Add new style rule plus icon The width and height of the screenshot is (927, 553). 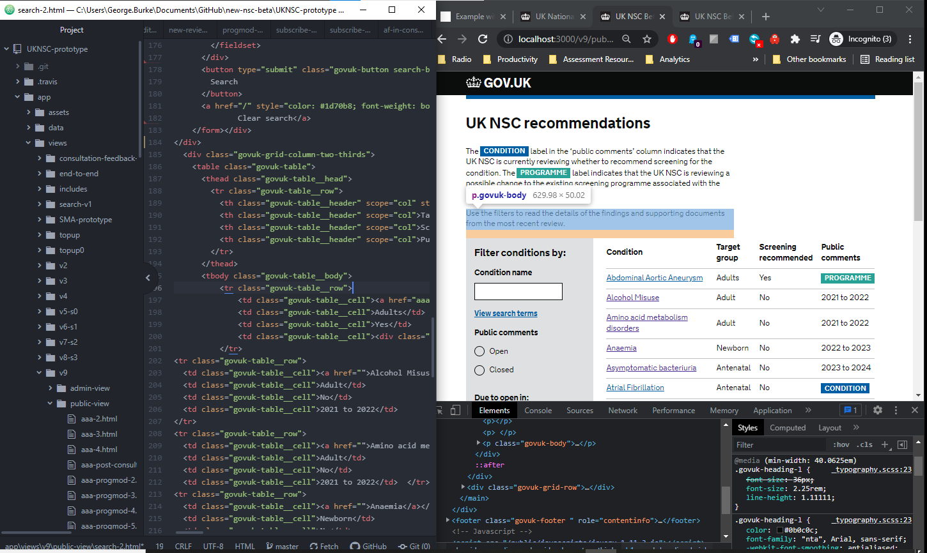(885, 444)
